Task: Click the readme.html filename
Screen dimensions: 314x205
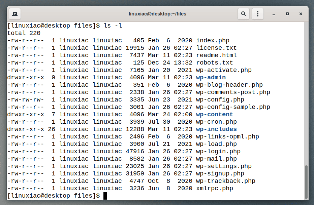Action: [216, 55]
